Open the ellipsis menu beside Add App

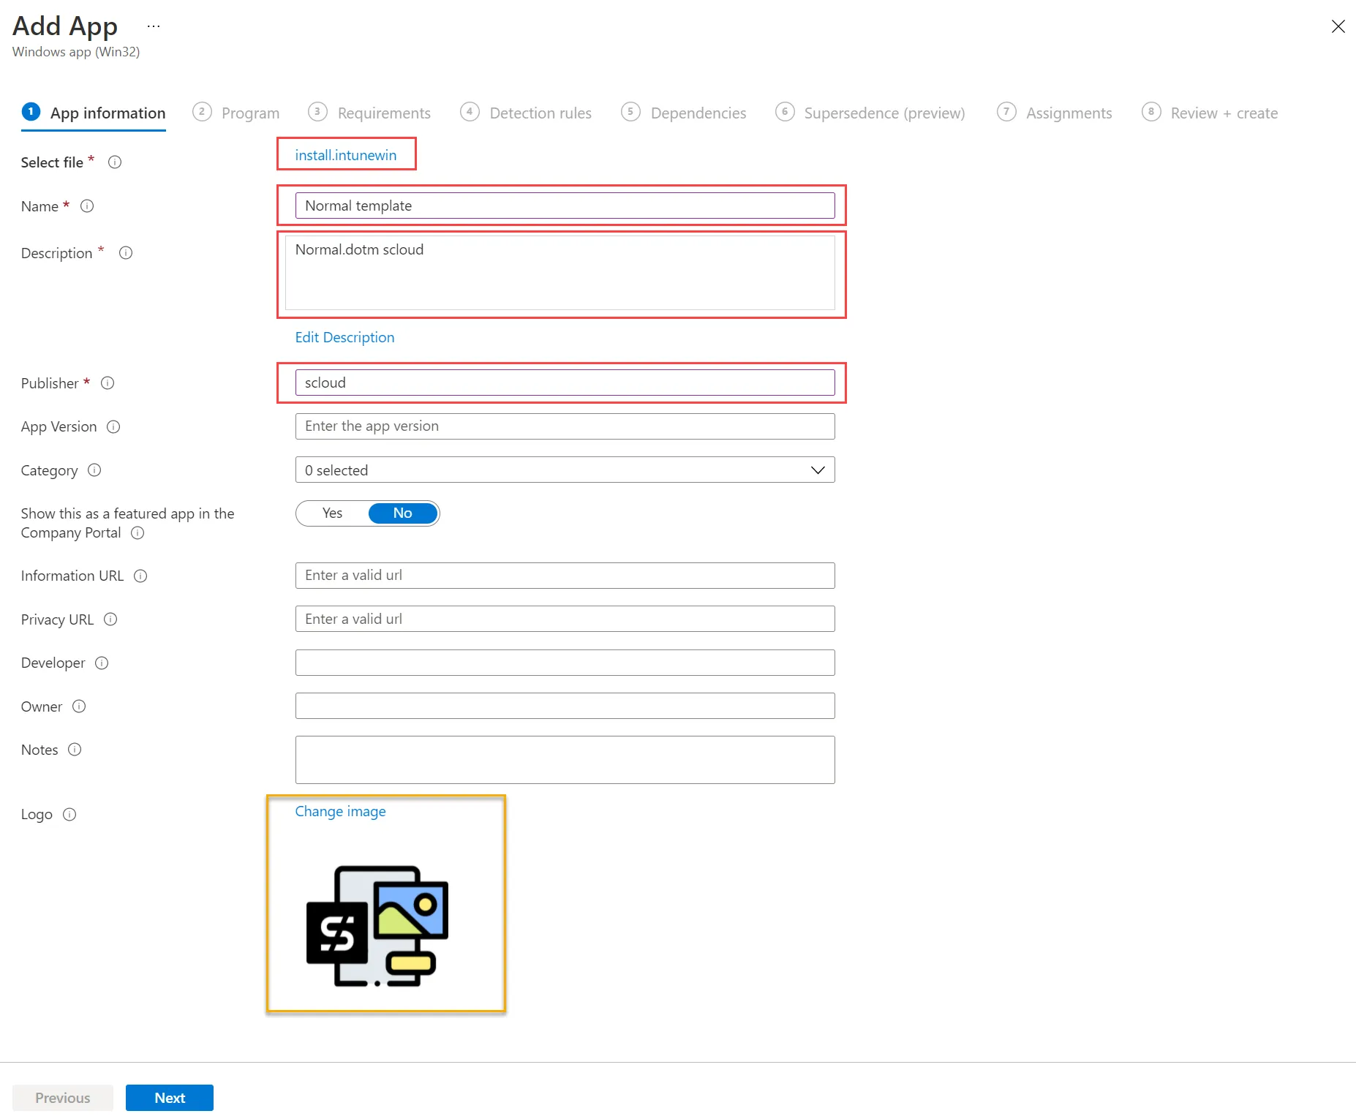click(153, 26)
